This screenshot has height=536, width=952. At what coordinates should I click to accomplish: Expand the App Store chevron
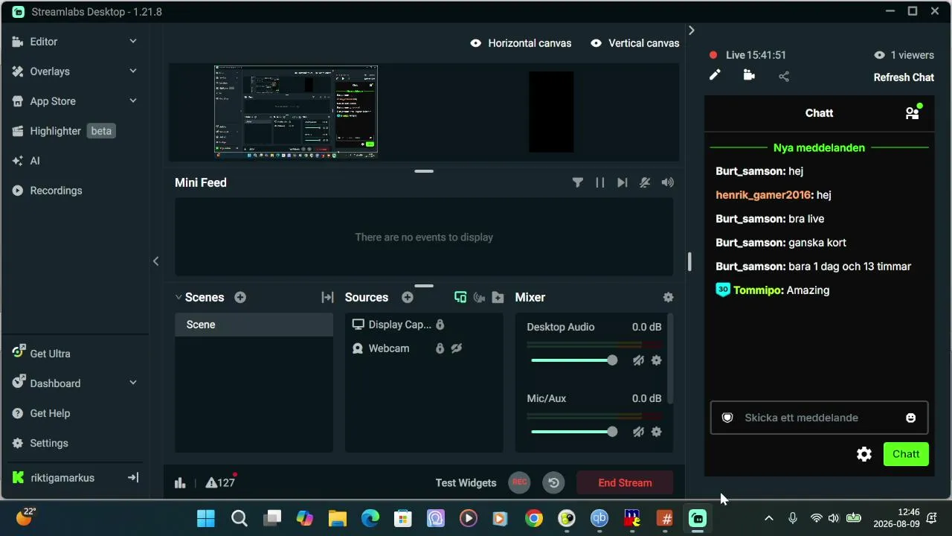[133, 101]
